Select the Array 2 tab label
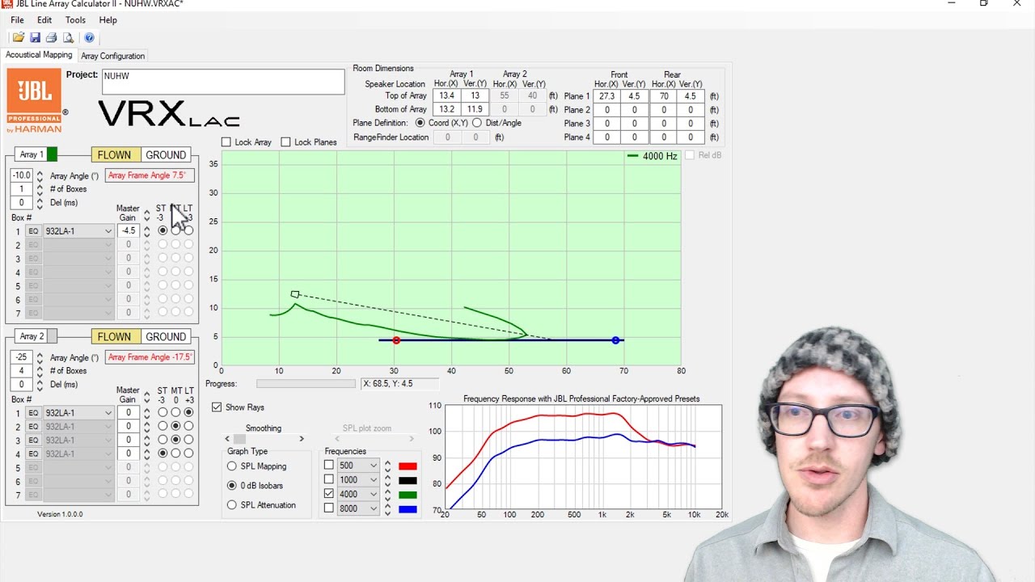Screen dimensions: 1035x582 click(x=33, y=337)
